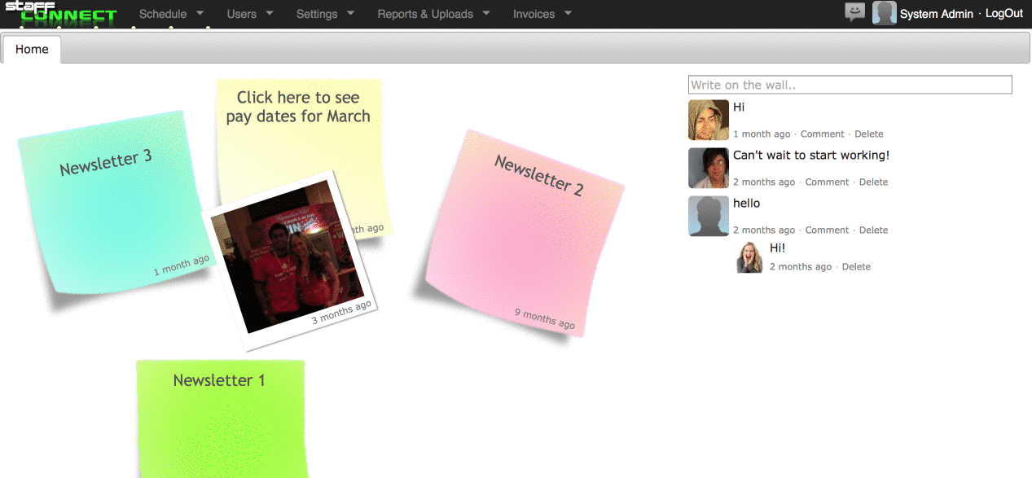Click the '3 months ago' label on the photo

coord(341,313)
